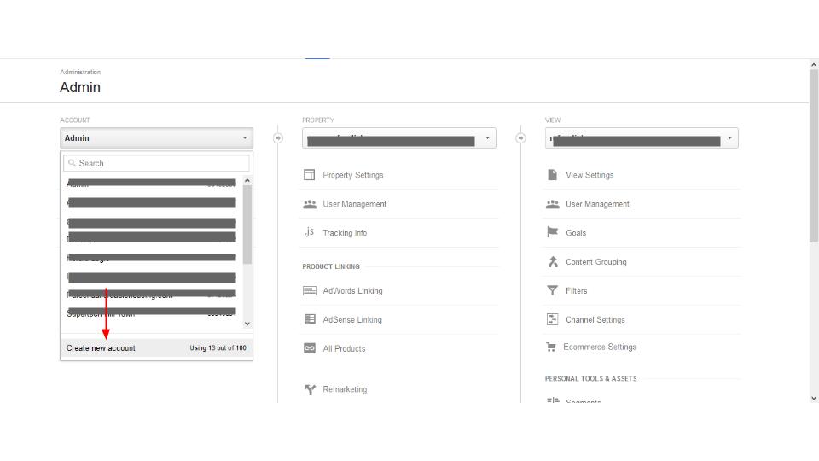Image resolution: width=819 pixels, height=461 pixels.
Task: Click the Channel Settings icon
Action: 552,319
